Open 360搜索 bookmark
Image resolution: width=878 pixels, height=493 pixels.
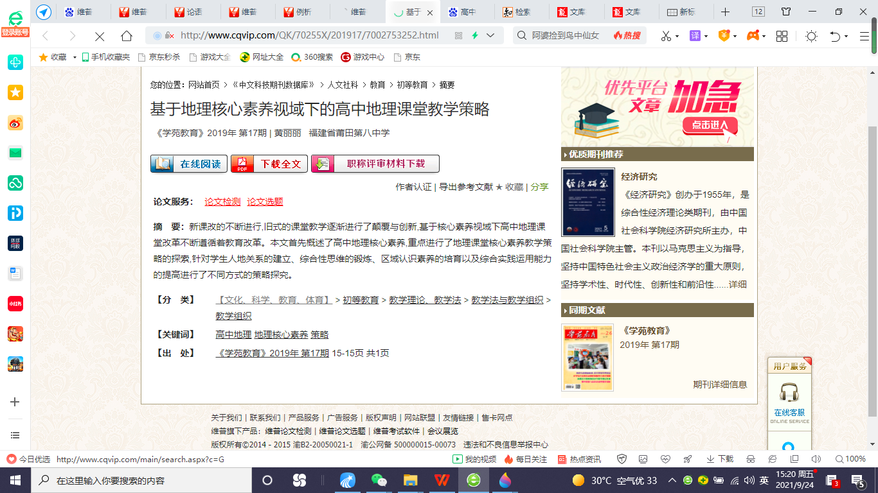[x=312, y=57]
